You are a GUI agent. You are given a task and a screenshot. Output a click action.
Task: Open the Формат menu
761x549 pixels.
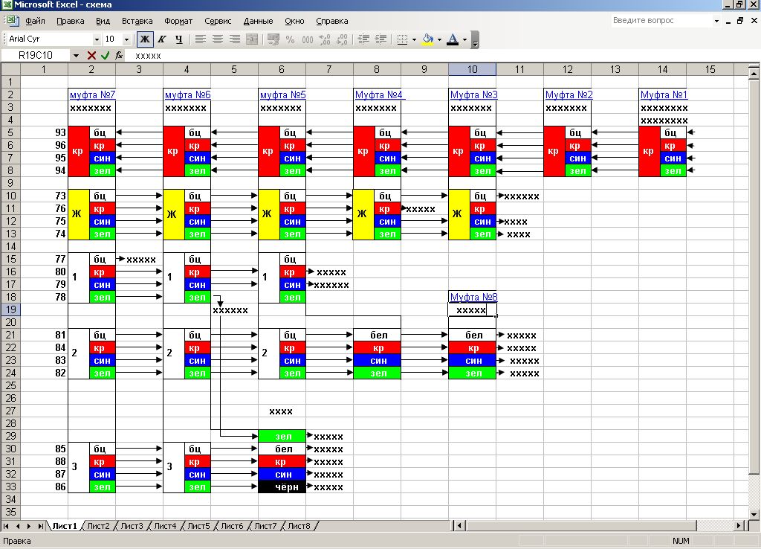pos(178,21)
